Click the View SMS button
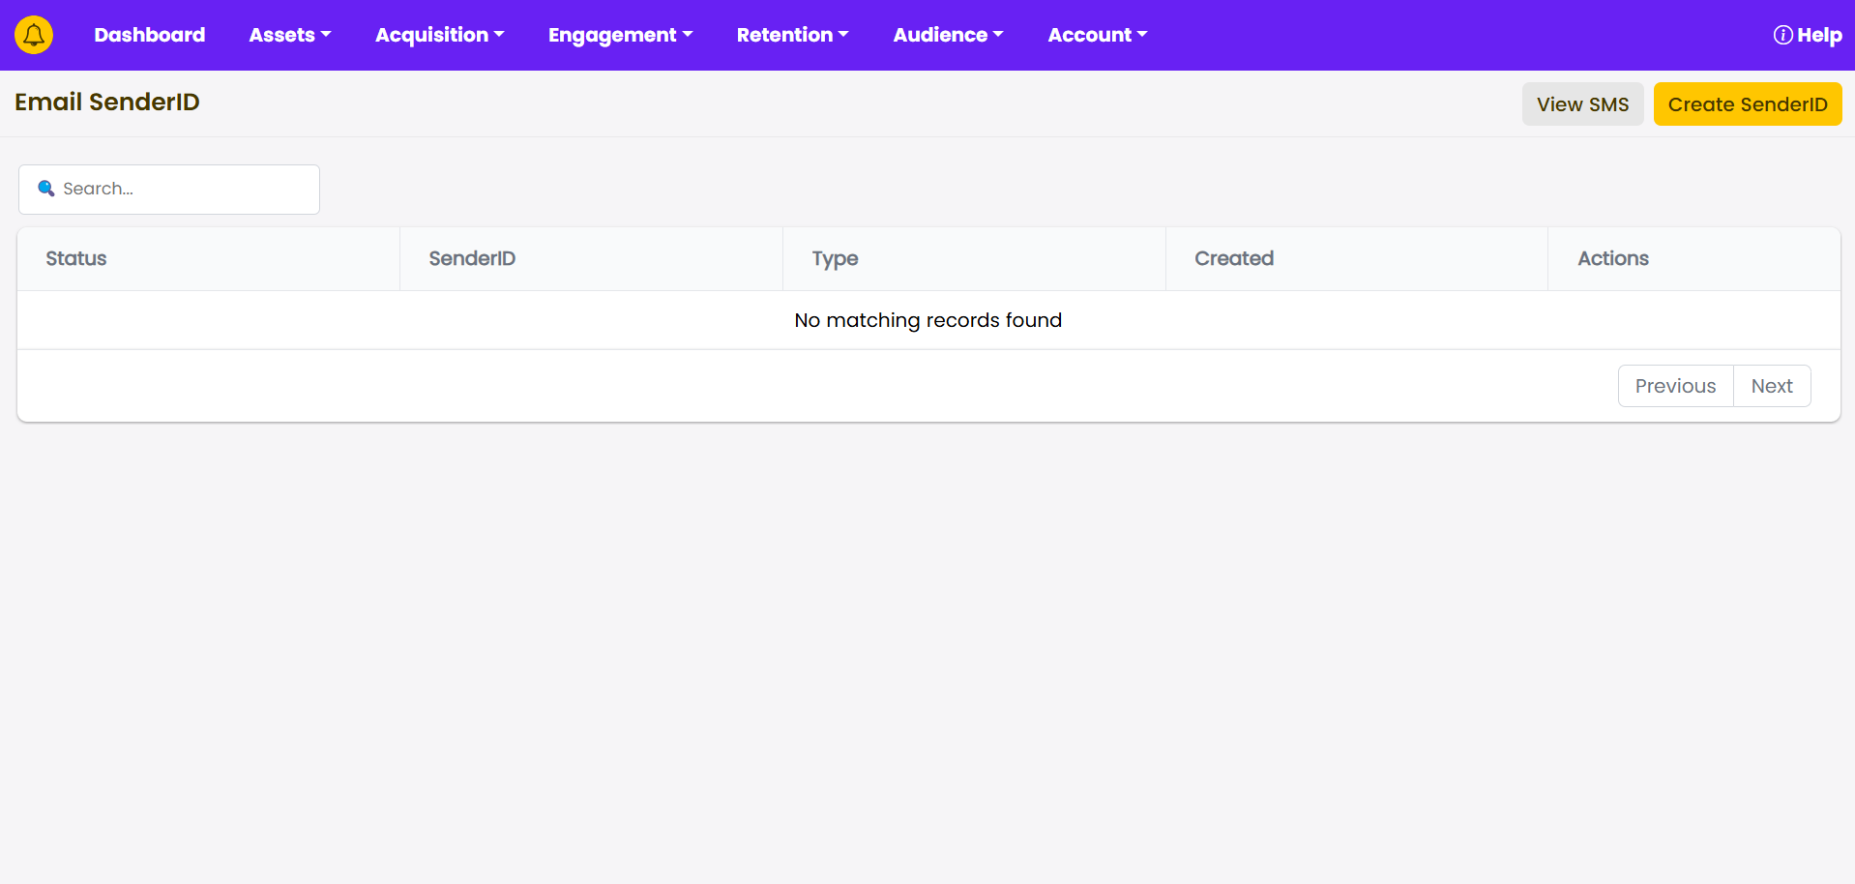 pos(1582,104)
